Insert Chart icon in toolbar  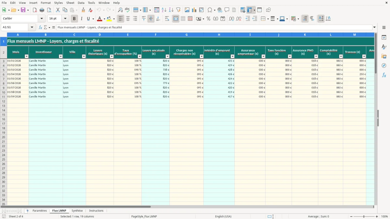coord(194,10)
